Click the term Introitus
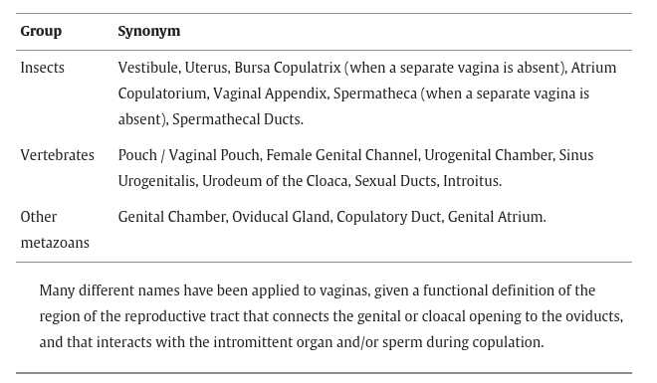 [x=471, y=181]
